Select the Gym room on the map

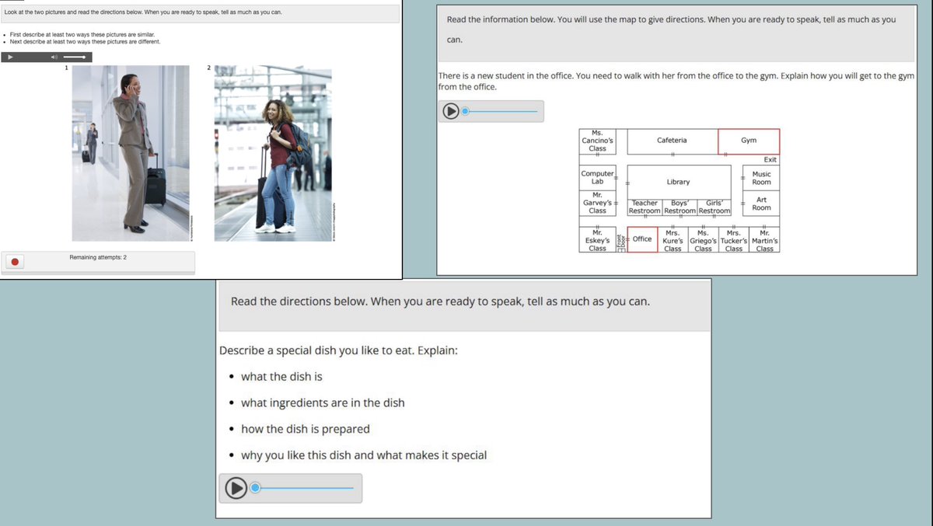tap(749, 141)
